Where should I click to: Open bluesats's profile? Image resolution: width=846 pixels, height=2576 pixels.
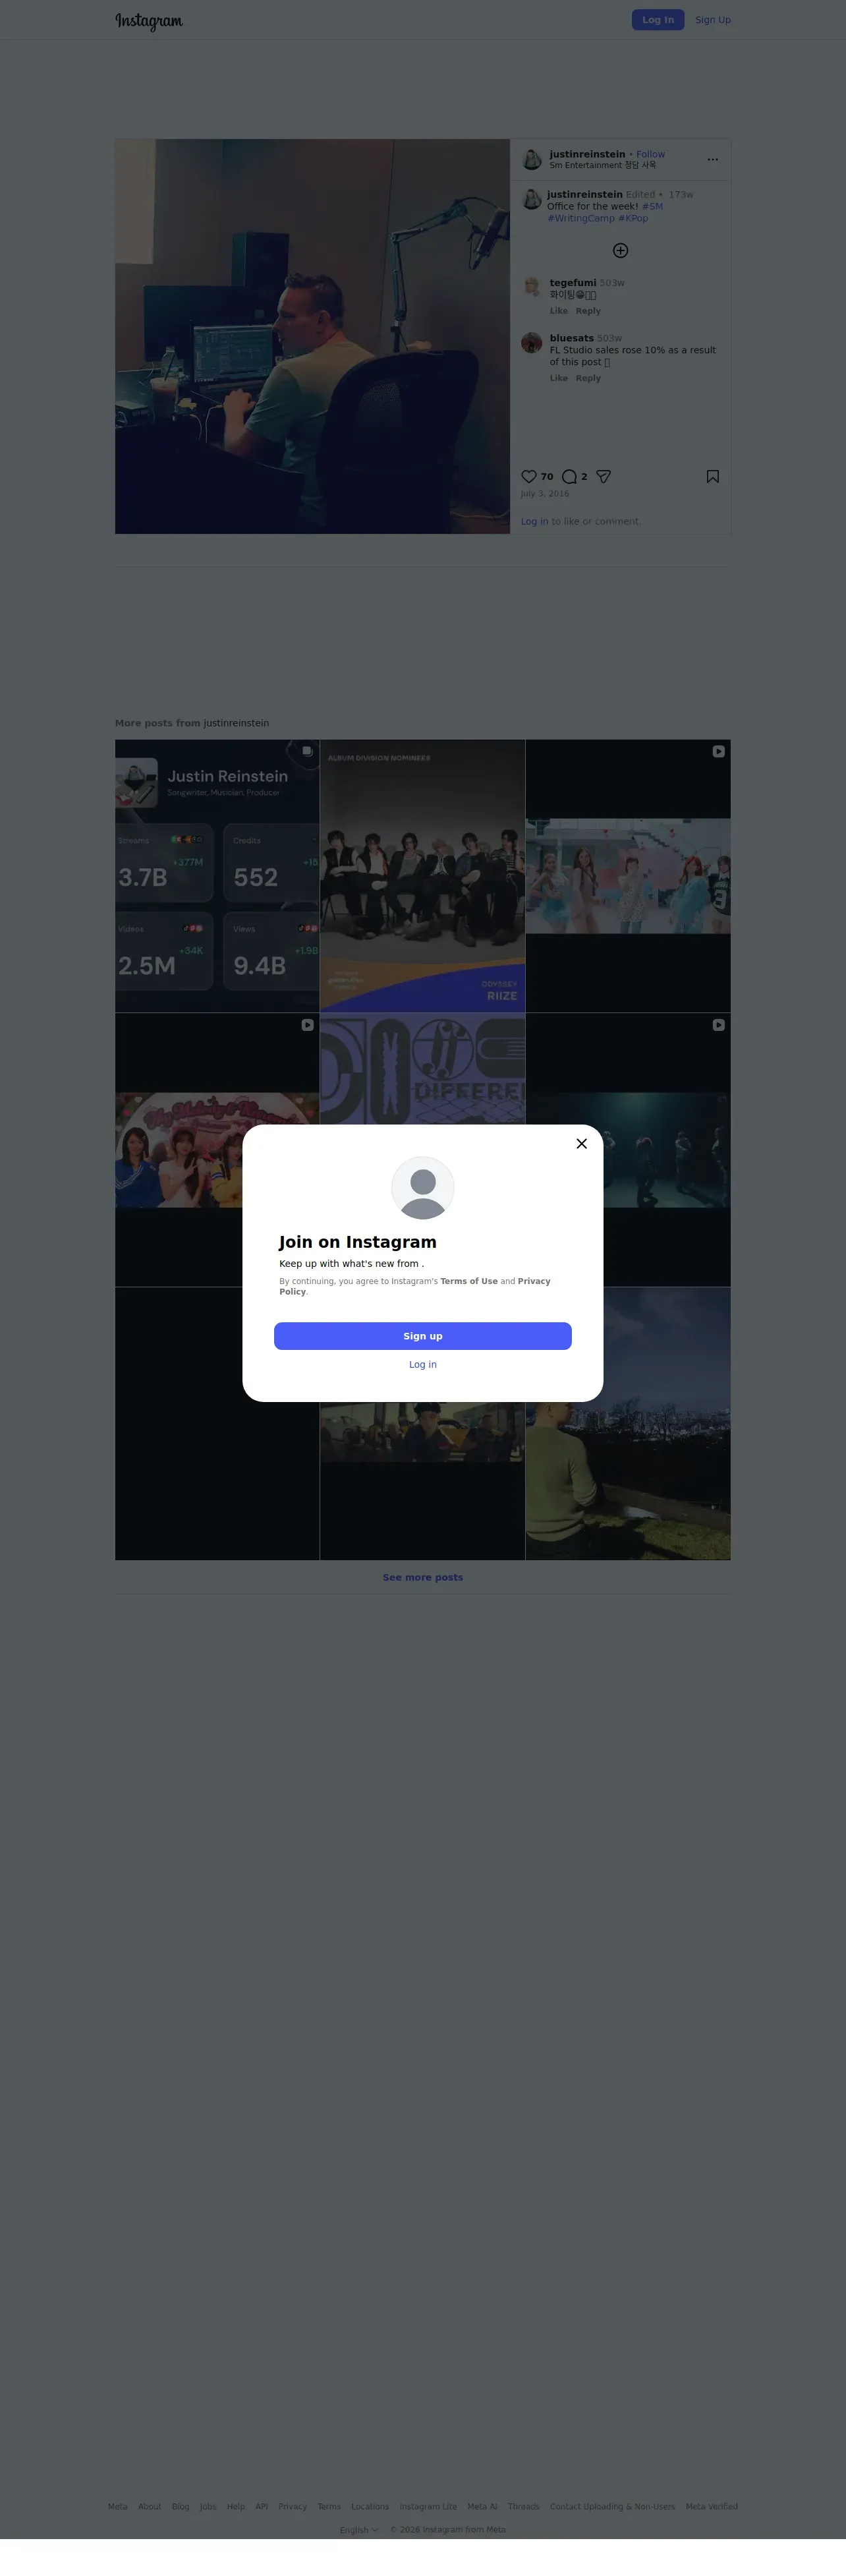(x=572, y=338)
